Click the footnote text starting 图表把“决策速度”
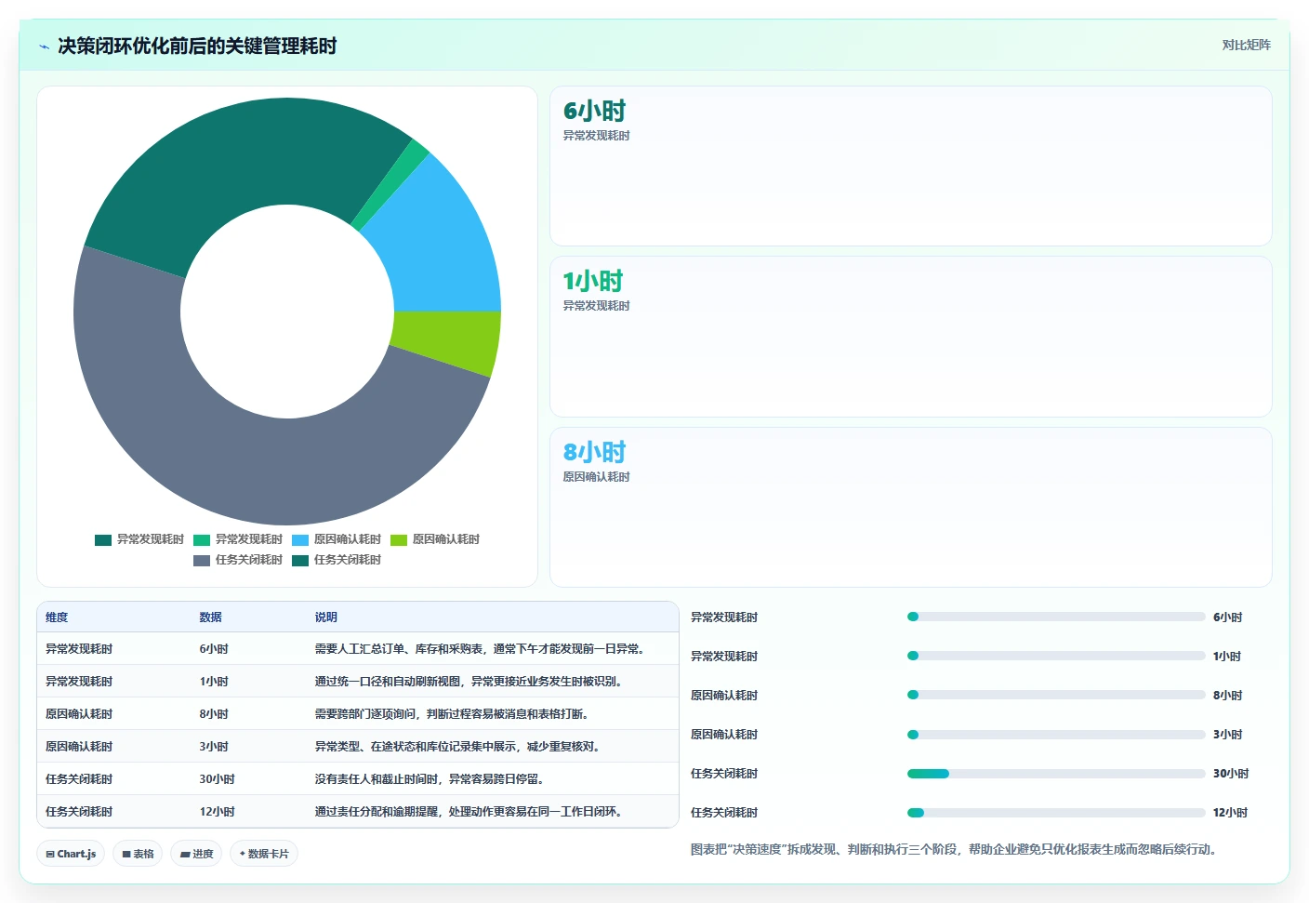 [956, 849]
